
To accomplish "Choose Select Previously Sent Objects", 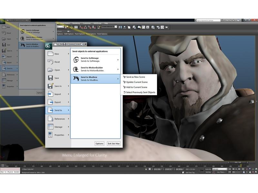I will [x=139, y=92].
